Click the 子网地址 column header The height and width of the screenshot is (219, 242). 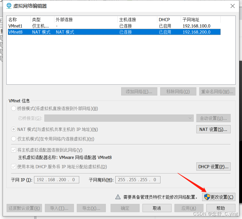191,20
